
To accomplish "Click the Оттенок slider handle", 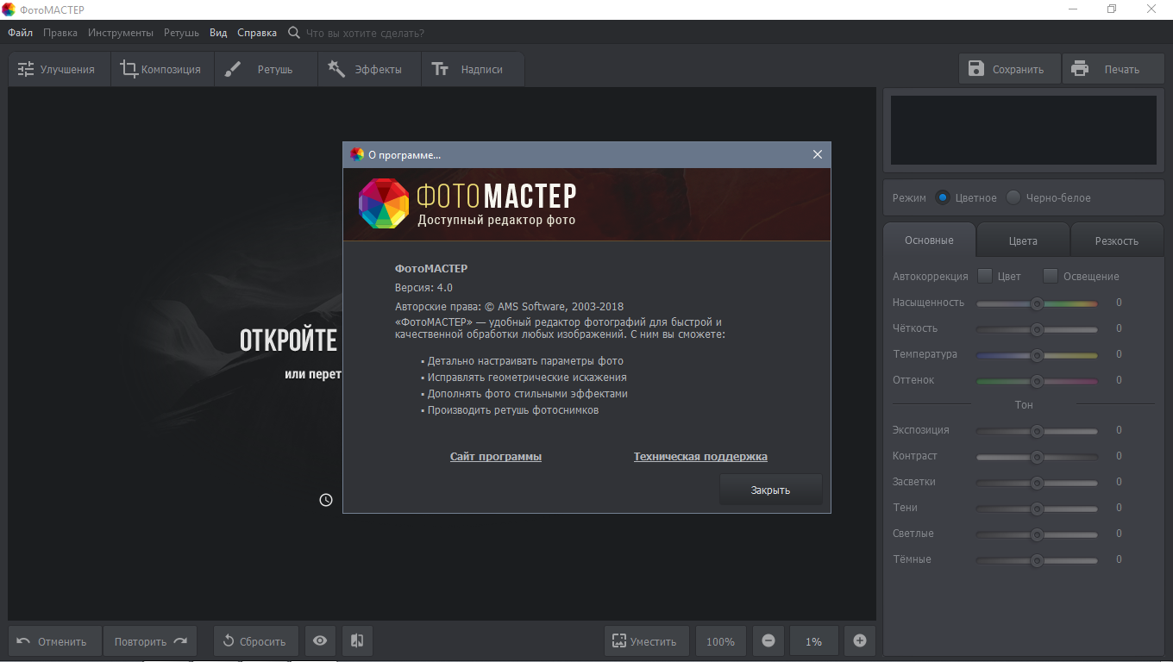I will (x=1037, y=381).
